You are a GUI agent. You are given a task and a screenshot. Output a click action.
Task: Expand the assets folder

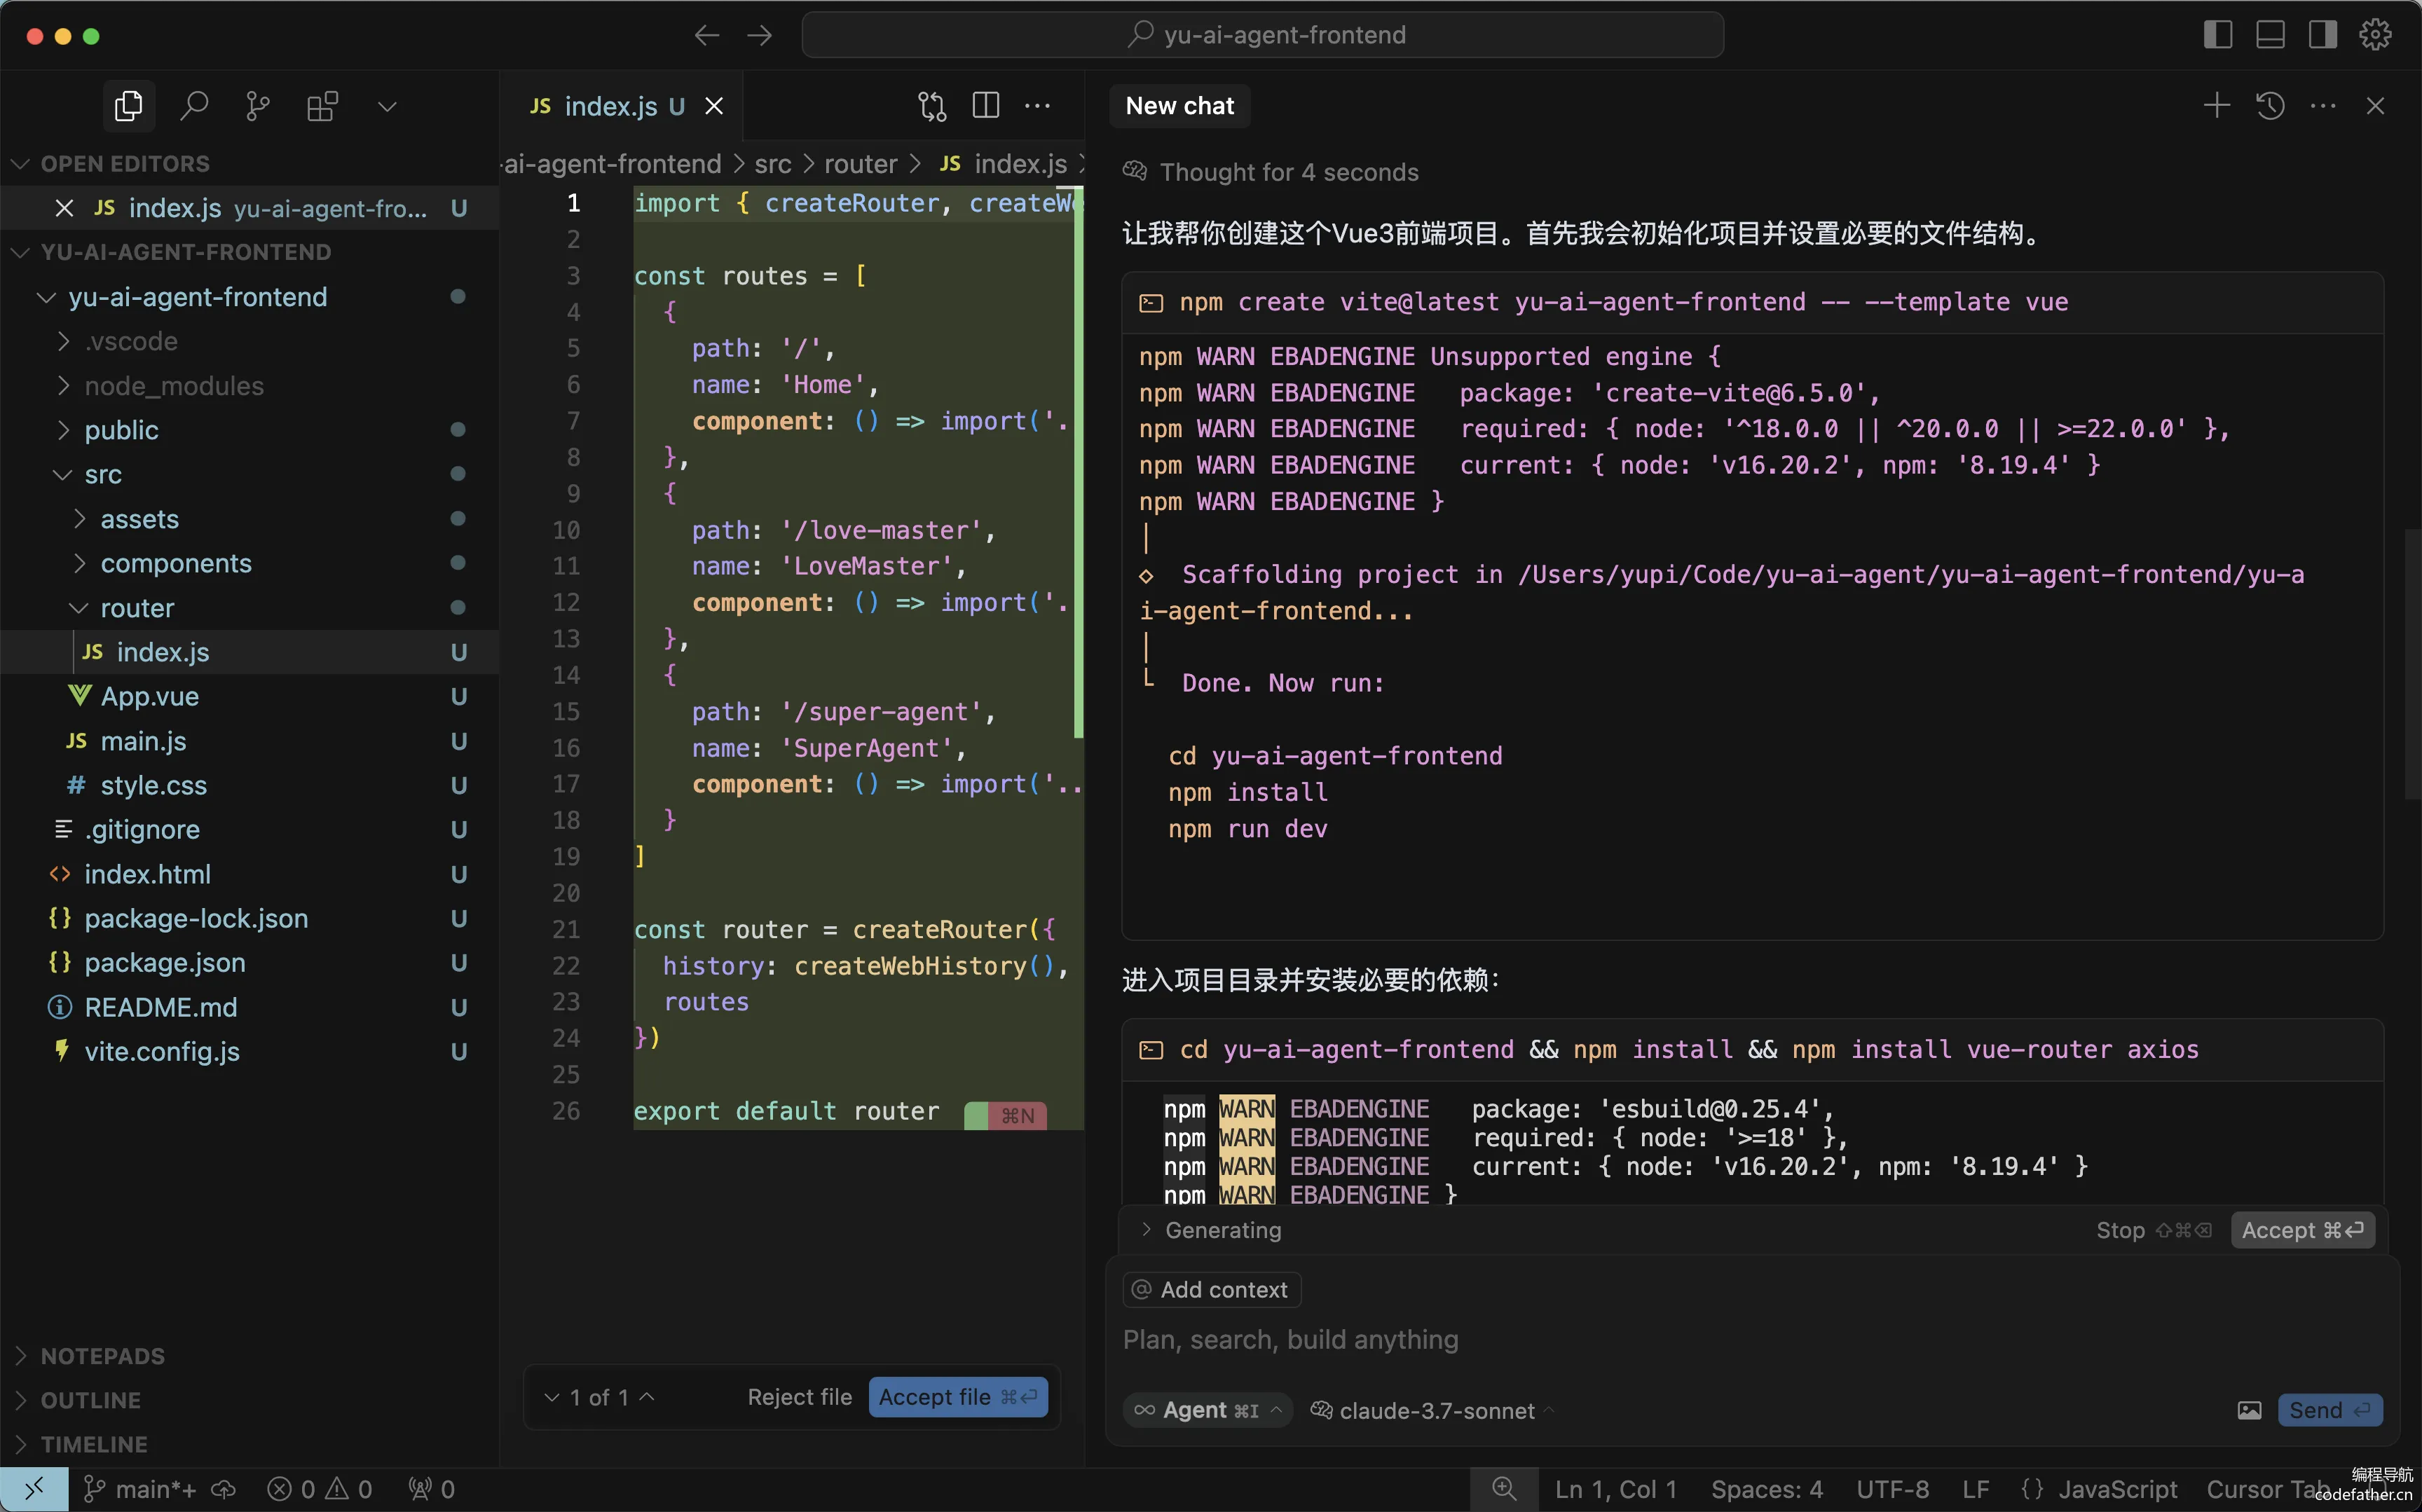[250, 519]
